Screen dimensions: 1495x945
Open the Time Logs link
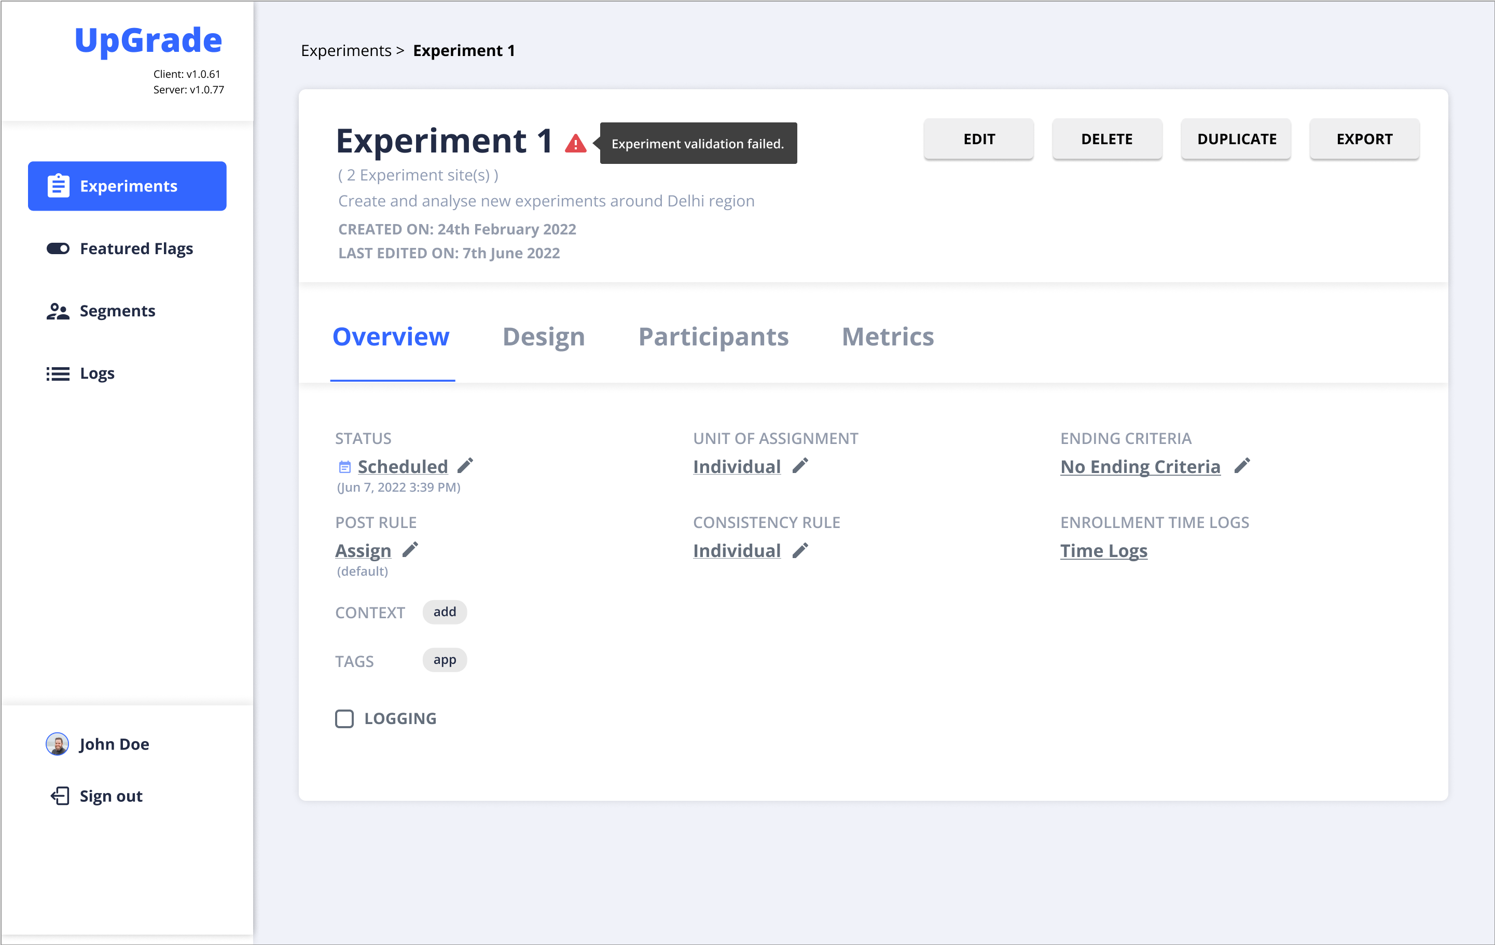point(1103,550)
